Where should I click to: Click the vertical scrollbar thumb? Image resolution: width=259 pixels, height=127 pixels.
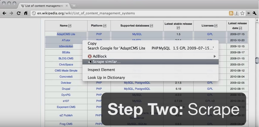coord(257,60)
